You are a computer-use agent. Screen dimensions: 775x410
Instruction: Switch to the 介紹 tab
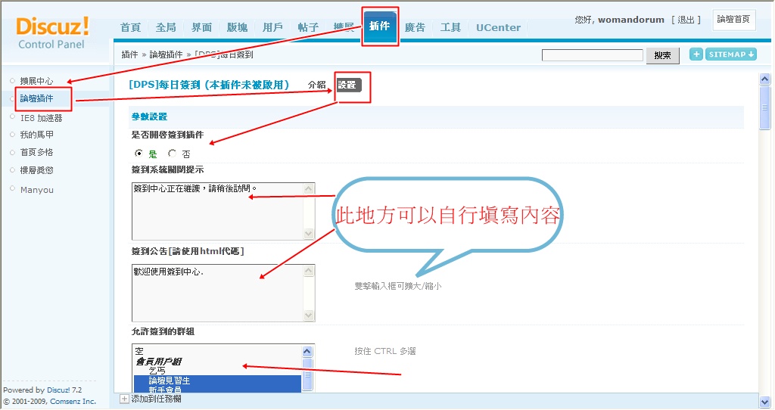pos(316,85)
